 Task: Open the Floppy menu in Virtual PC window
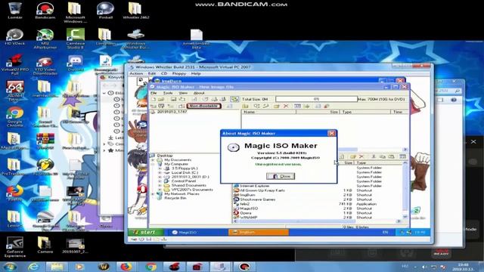(179, 74)
